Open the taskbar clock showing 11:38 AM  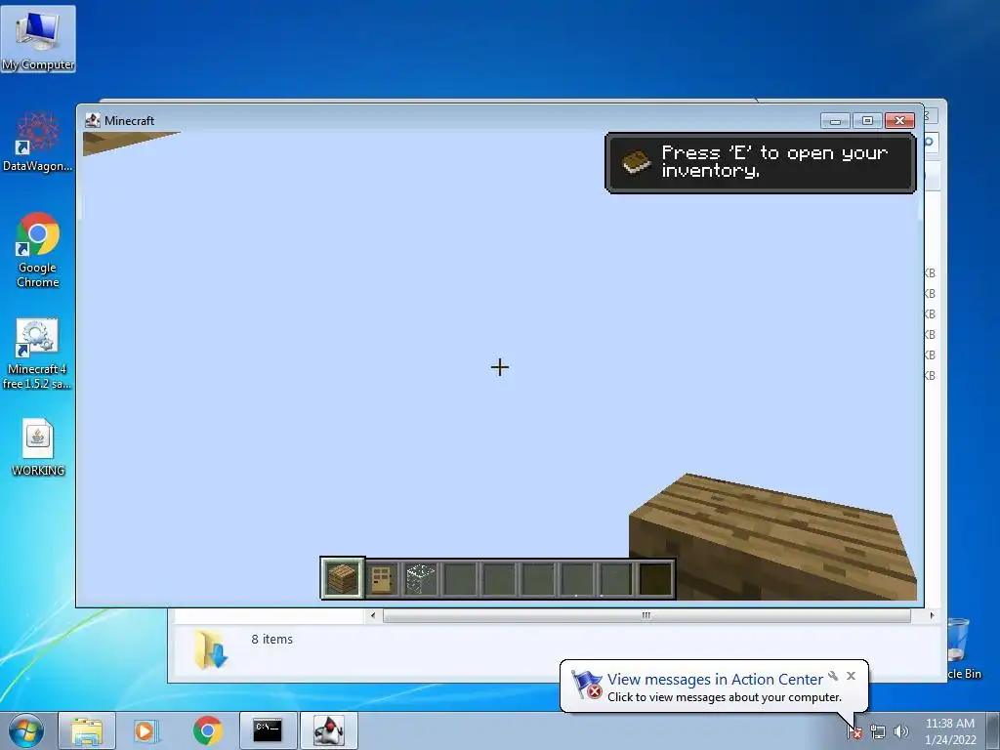[x=949, y=731]
